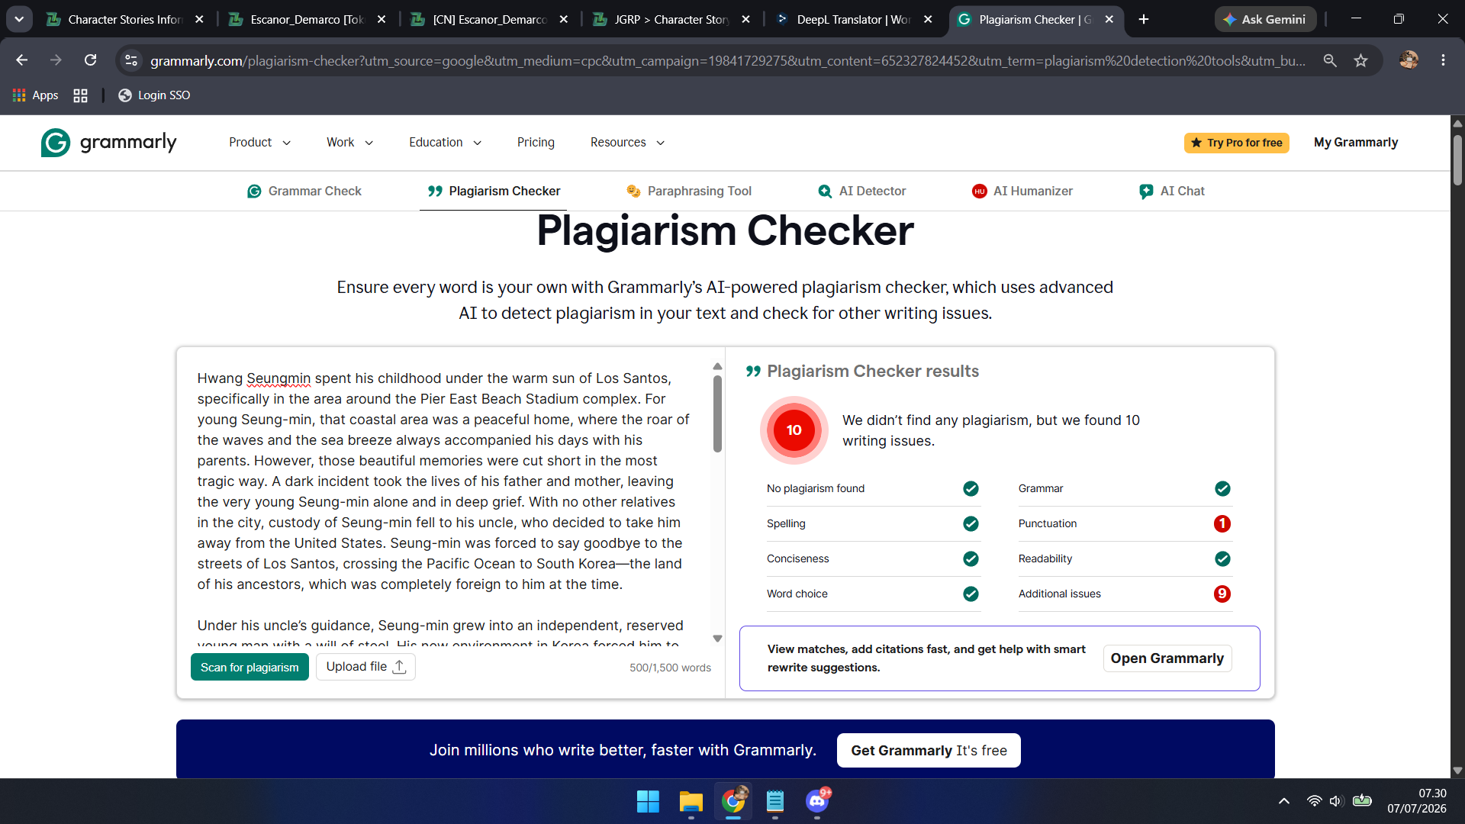Reload the current page
Viewport: 1465px width, 824px height.
(x=90, y=60)
